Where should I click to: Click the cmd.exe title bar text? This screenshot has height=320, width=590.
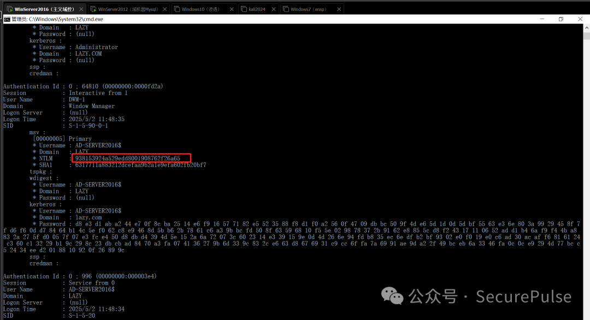[x=57, y=19]
